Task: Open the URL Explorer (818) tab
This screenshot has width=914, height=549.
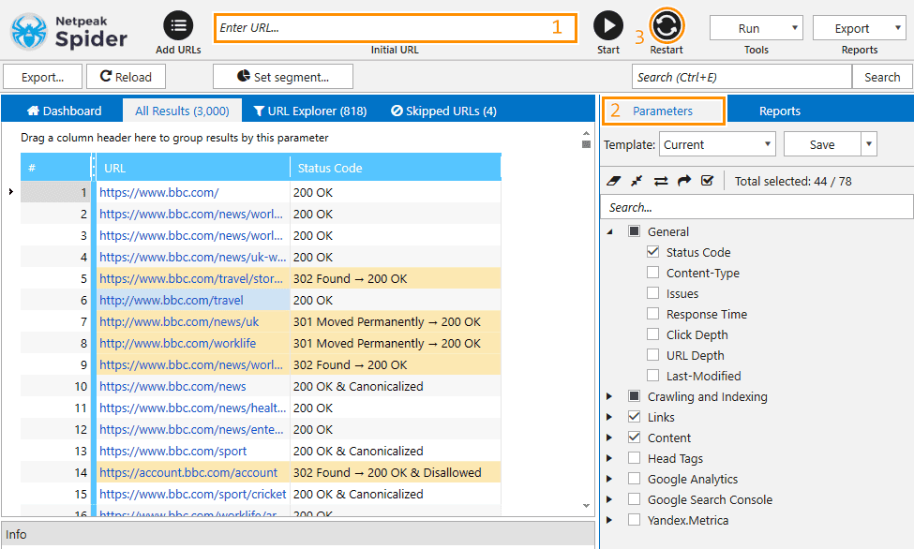Action: point(310,111)
